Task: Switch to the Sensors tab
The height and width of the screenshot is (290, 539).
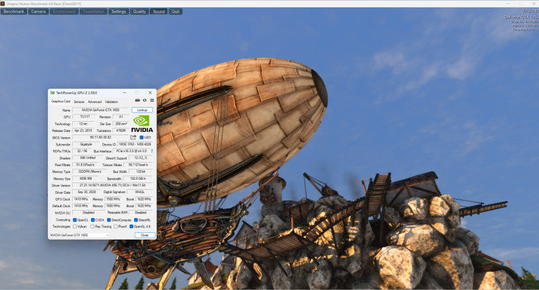Action: (79, 102)
